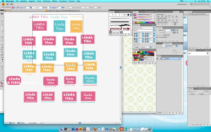Toggle visibility eye of Livello 1

click(x=158, y=58)
